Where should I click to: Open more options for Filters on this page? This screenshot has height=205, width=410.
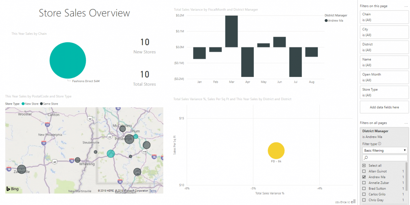(x=406, y=6)
